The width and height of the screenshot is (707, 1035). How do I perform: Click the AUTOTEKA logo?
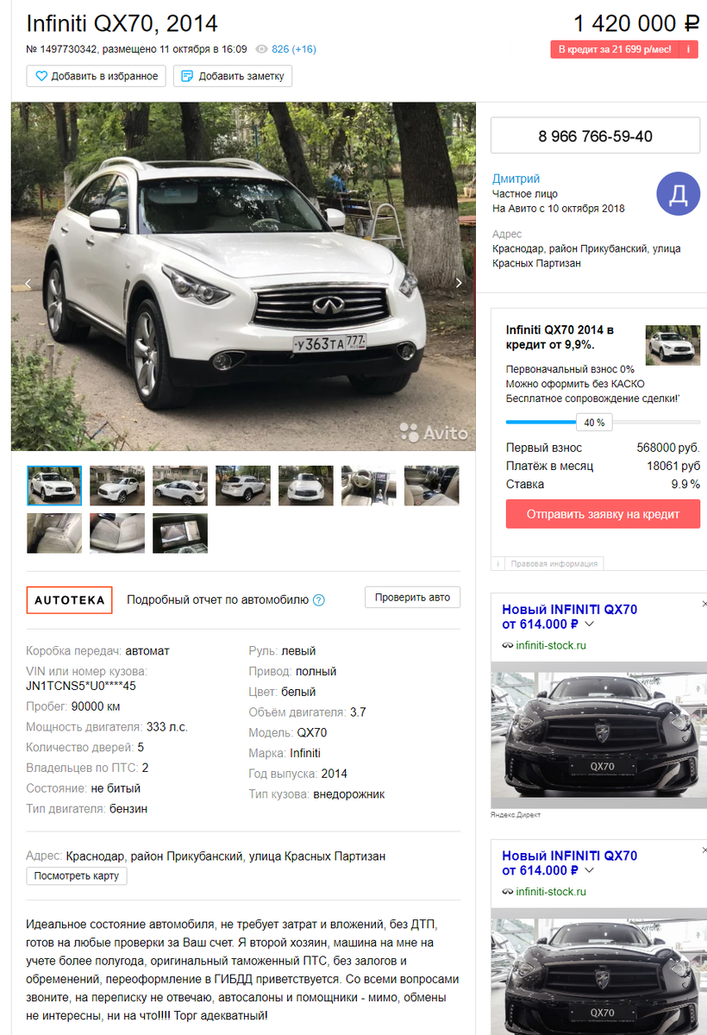point(70,599)
